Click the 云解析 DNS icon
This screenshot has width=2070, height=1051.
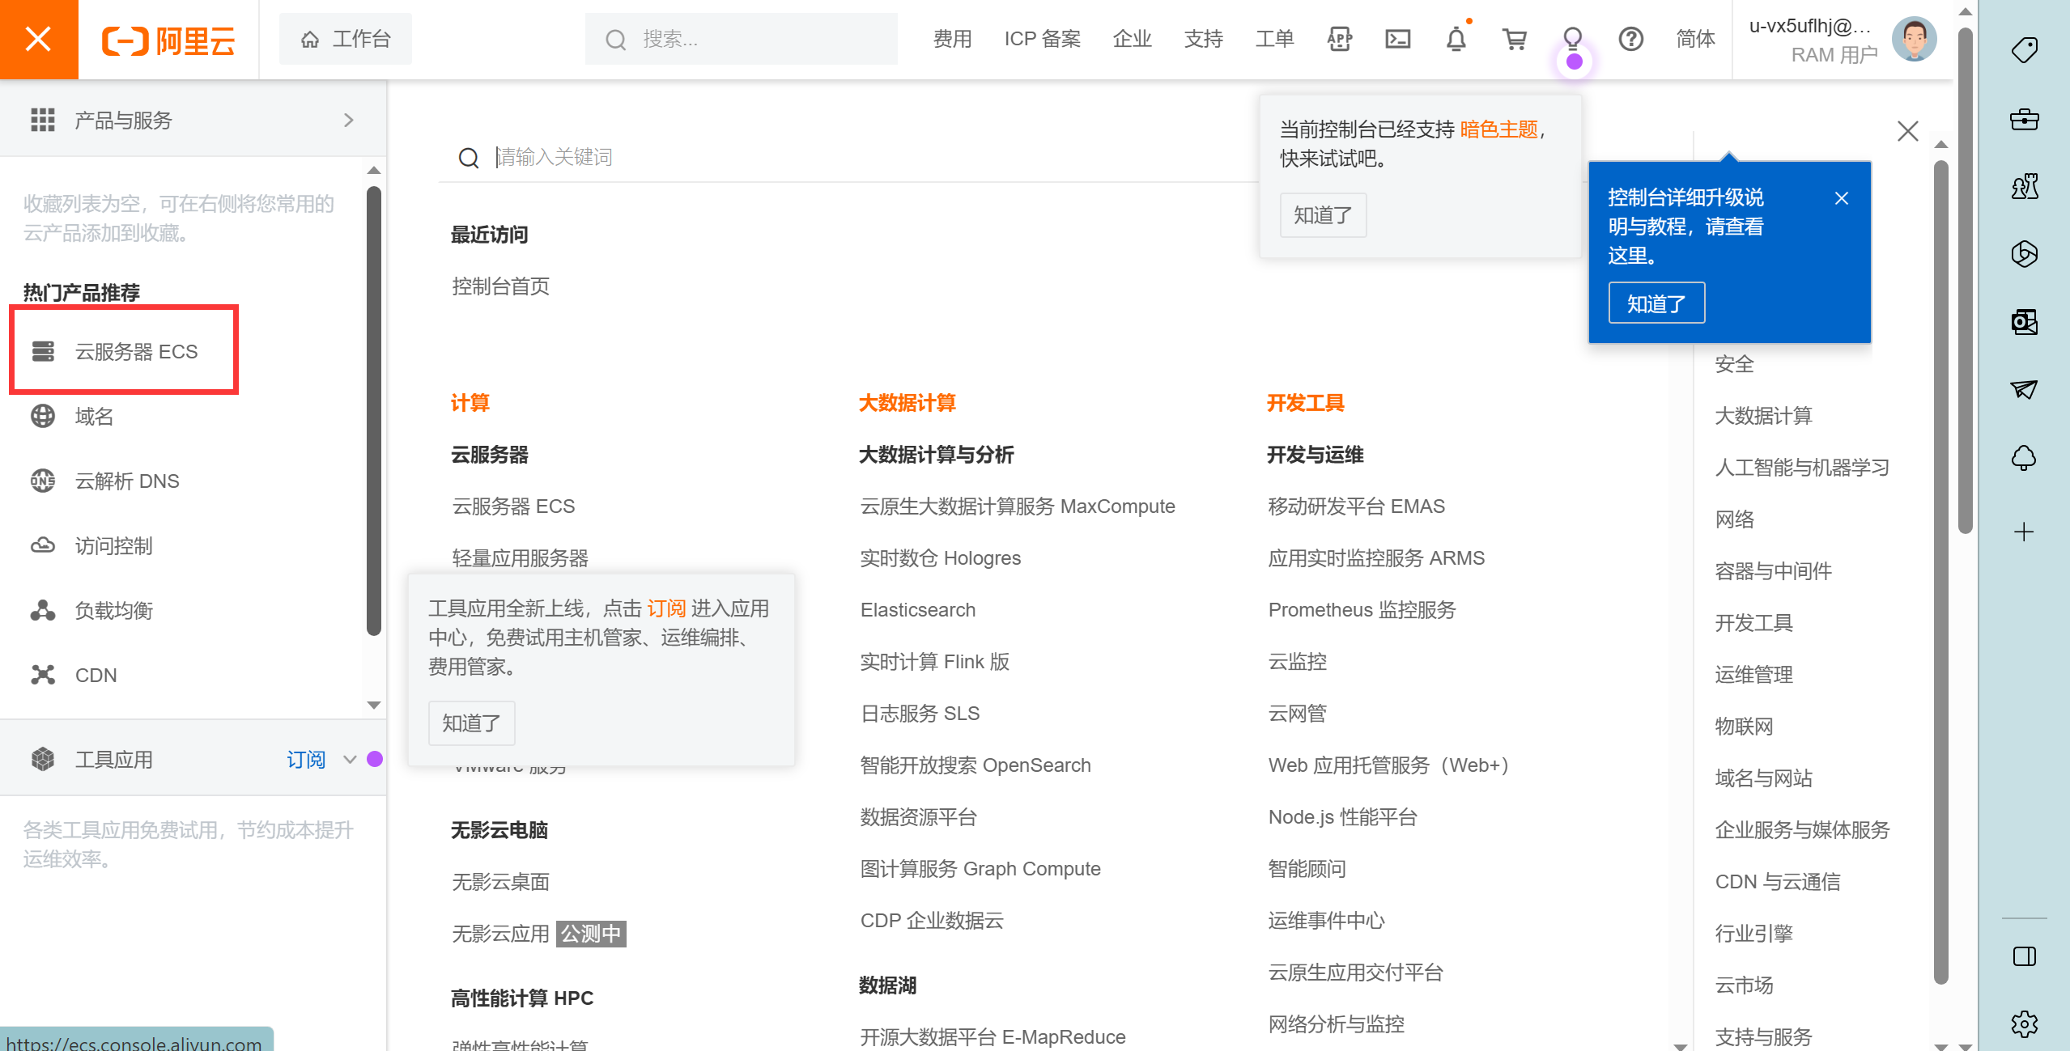(x=43, y=481)
